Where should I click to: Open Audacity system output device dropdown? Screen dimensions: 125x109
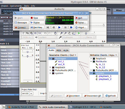(48, 37)
